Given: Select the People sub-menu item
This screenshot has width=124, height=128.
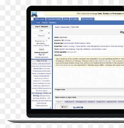Looking at the screenshot, I should point(38,23).
